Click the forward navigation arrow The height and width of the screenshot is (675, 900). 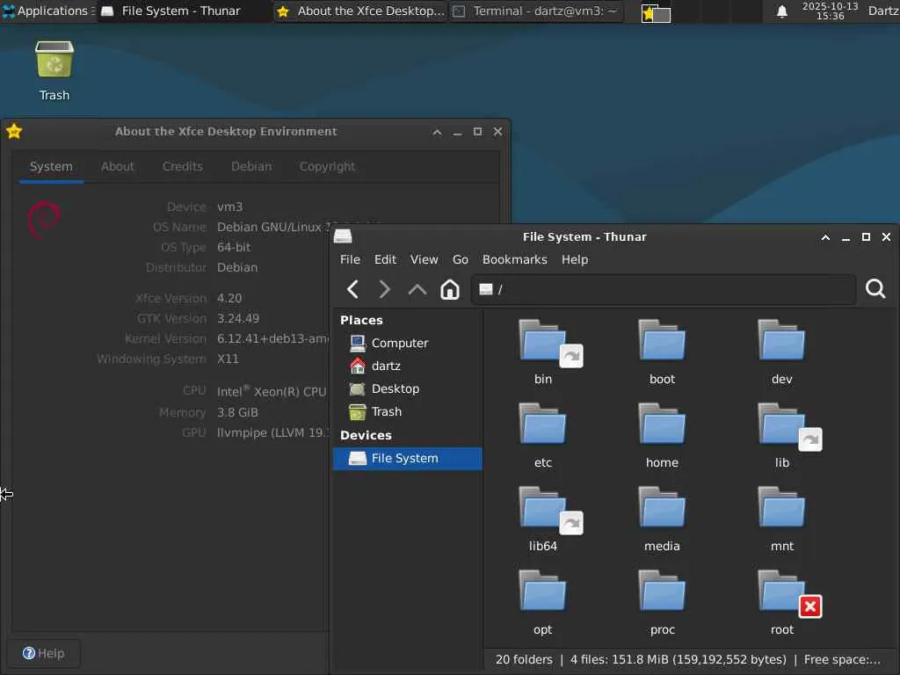pos(385,289)
